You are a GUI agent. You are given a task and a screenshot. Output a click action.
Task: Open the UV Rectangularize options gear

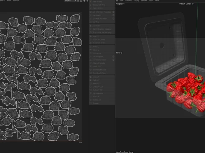[x=114, y=60]
